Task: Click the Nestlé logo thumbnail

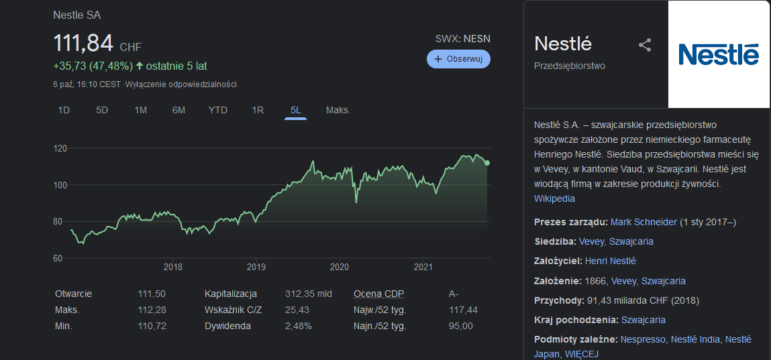Action: pyautogui.click(x=719, y=54)
